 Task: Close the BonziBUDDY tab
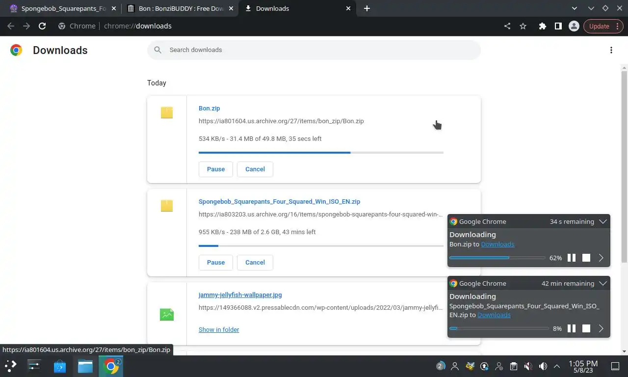(231, 8)
